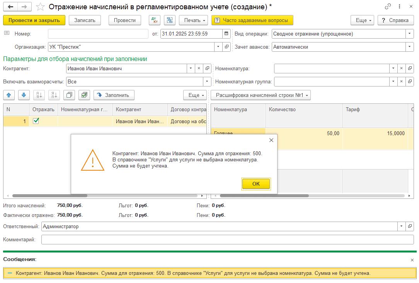The image size is (419, 283).
Task: Copy the link to this document
Action: coord(388,7)
